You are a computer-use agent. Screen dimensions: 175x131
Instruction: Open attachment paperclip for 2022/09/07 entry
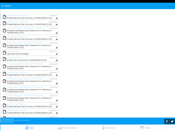point(57,18)
